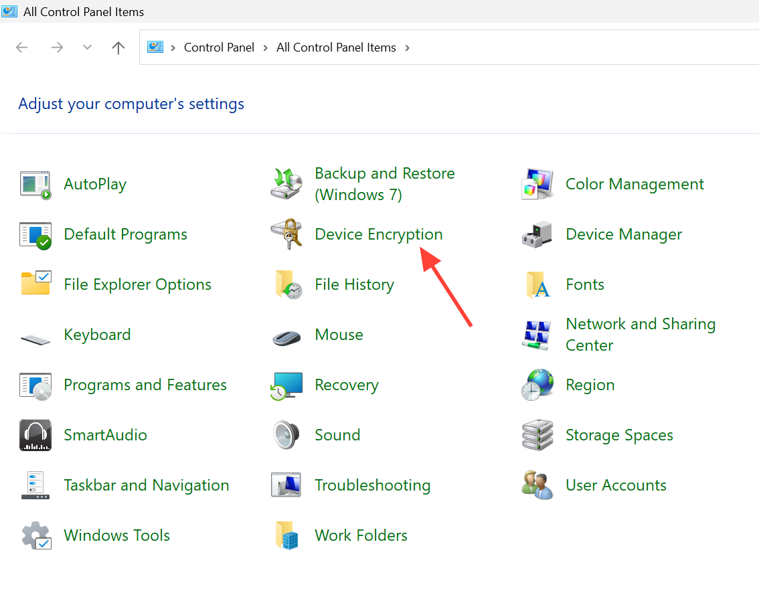Viewport: 759px width, 601px height.
Task: Click the Network and Sharing Center icon
Action: click(x=536, y=335)
